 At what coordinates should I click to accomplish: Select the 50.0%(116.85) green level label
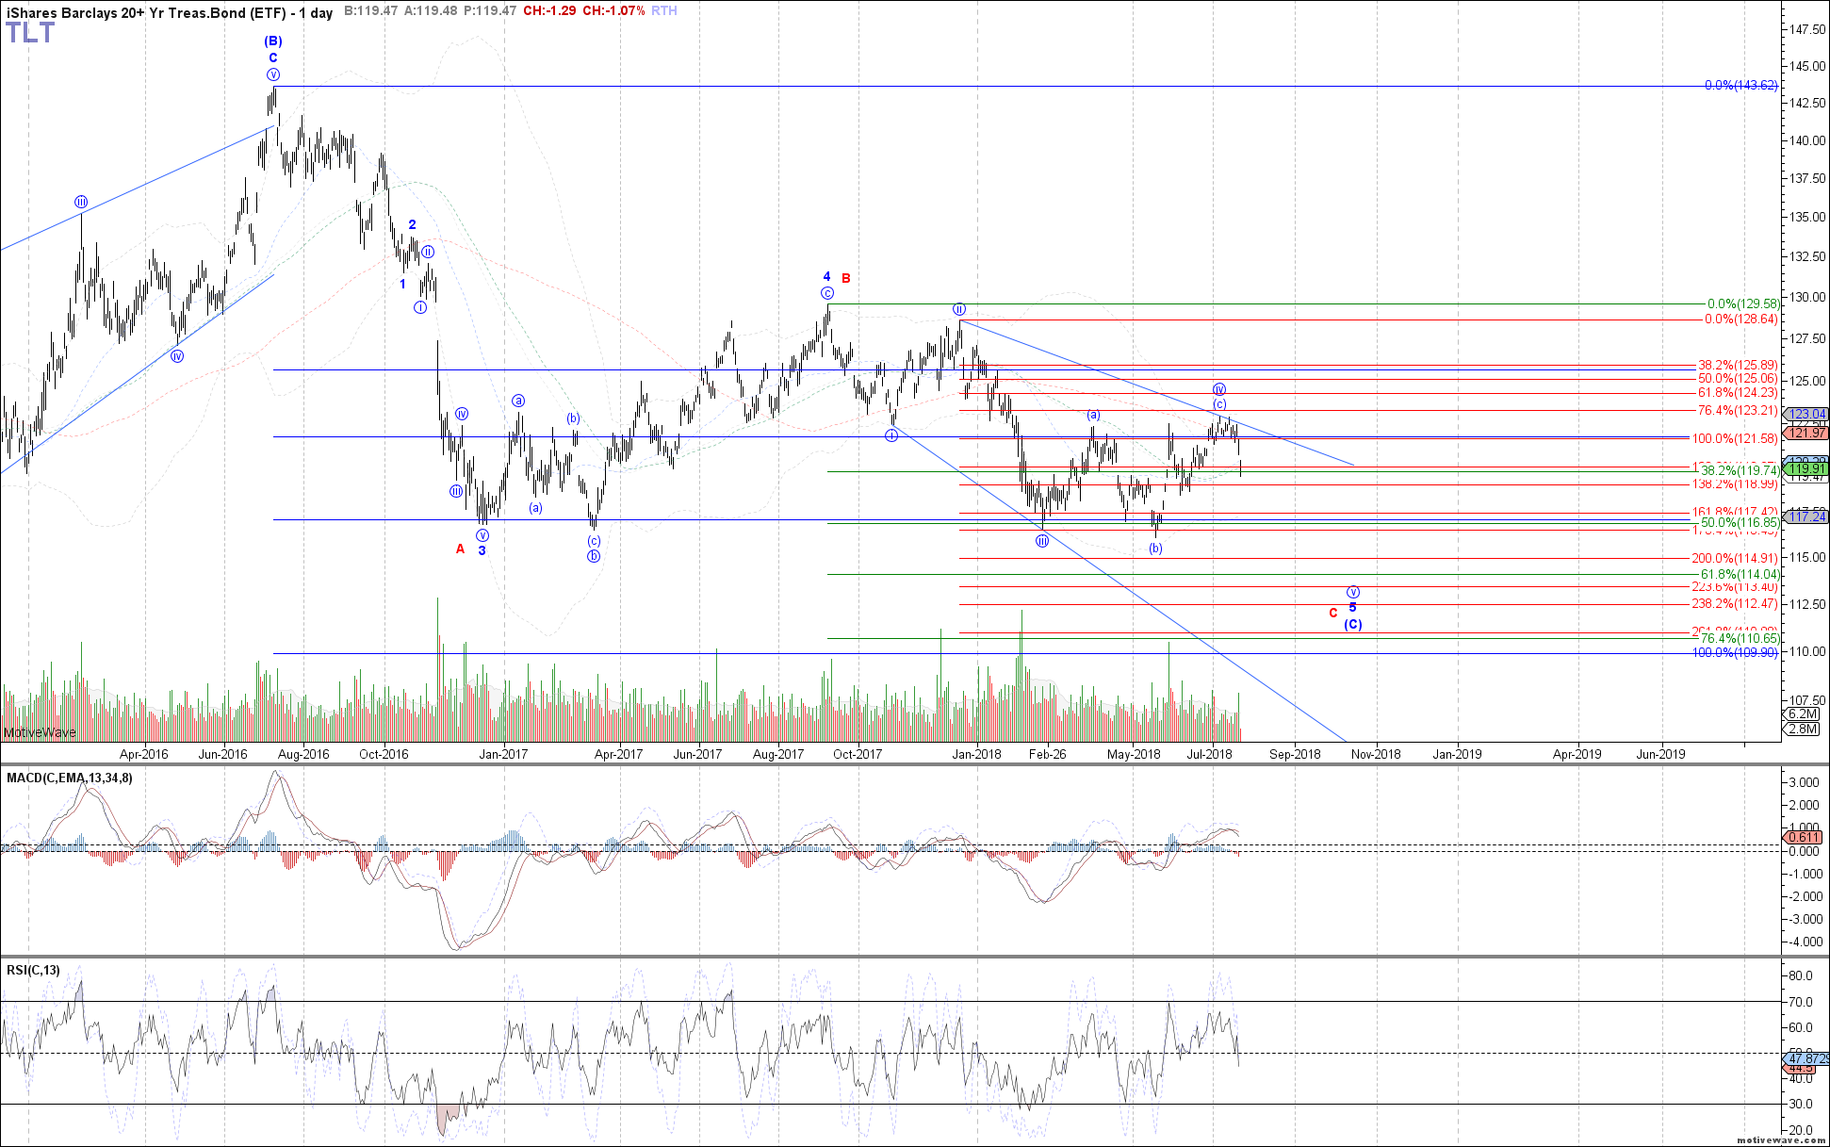(x=1740, y=523)
